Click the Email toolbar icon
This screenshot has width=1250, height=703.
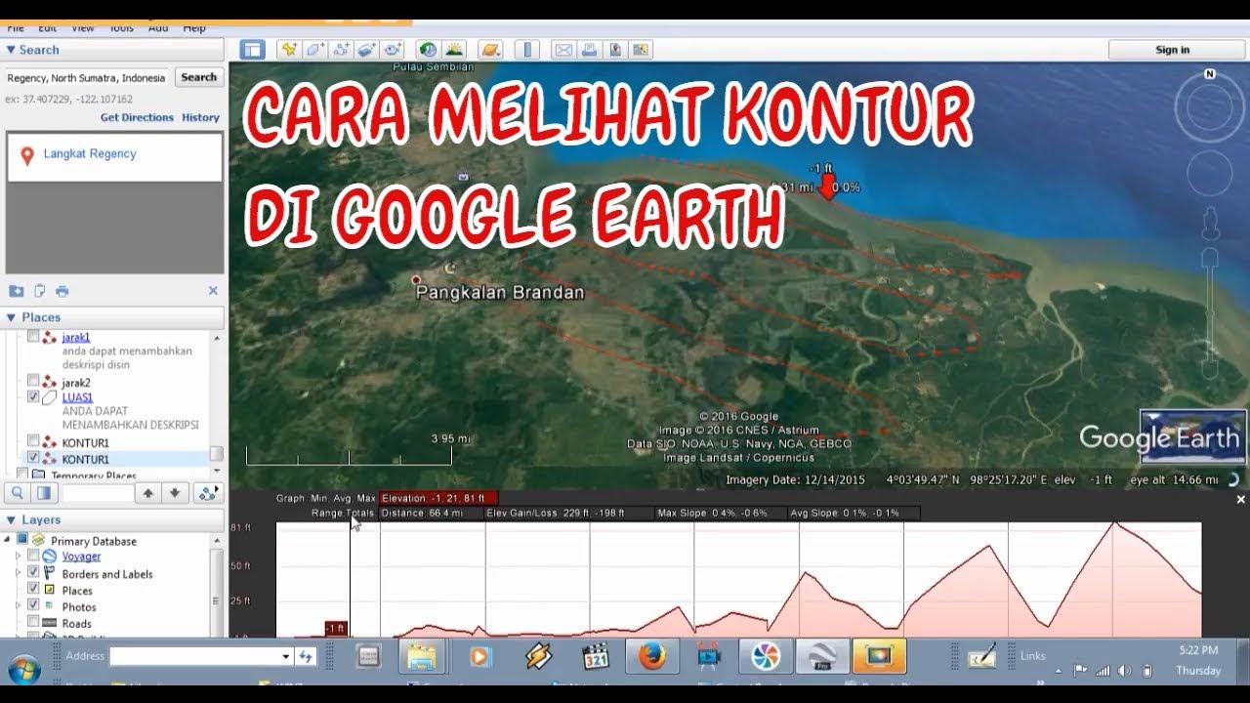[x=563, y=50]
